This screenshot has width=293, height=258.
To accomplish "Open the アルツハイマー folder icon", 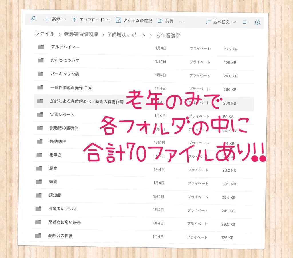I will pyautogui.click(x=40, y=47).
